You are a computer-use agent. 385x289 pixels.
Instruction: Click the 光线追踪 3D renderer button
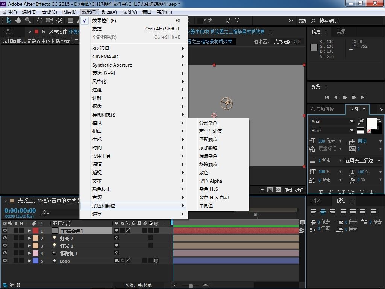point(287,41)
